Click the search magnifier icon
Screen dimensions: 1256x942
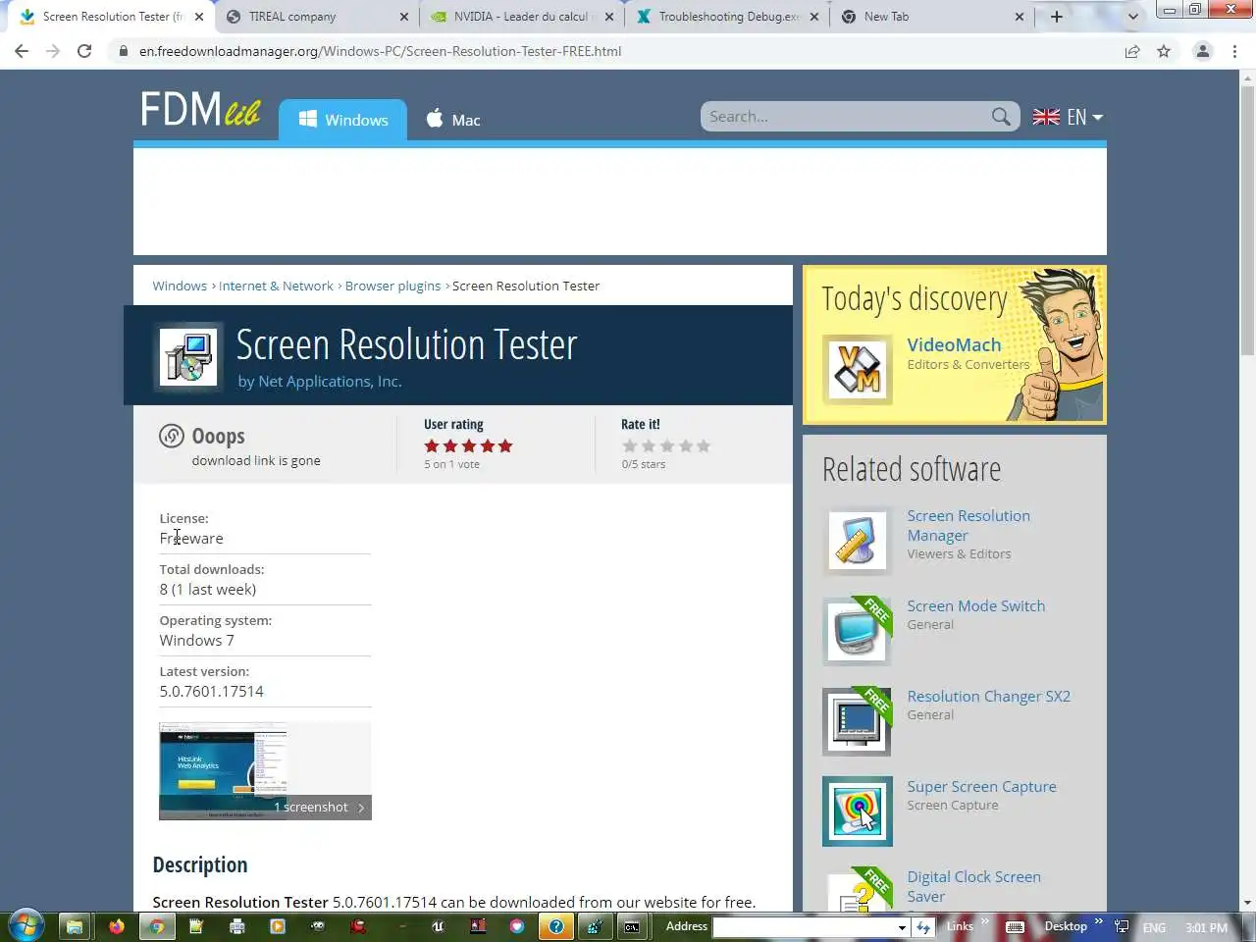point(1000,117)
